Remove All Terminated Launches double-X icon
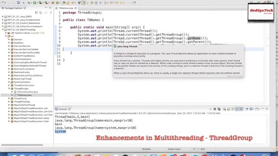The width and height of the screenshot is (278, 156). tap(219, 109)
